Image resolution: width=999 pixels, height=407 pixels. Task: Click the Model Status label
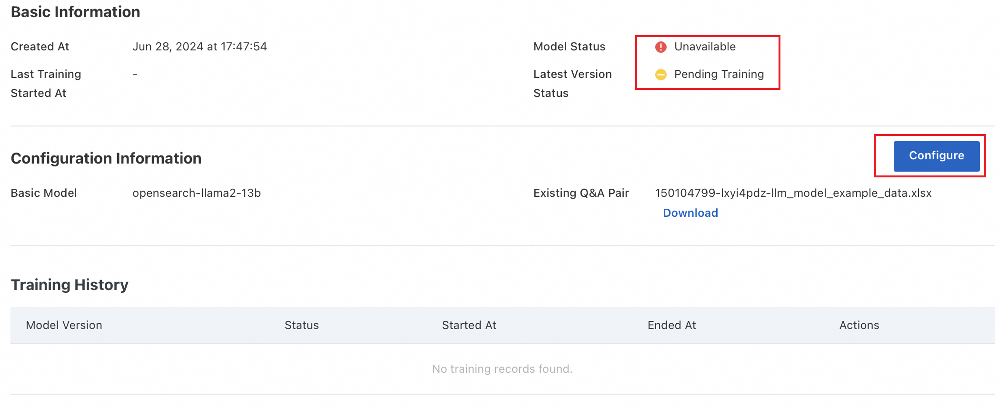click(569, 47)
